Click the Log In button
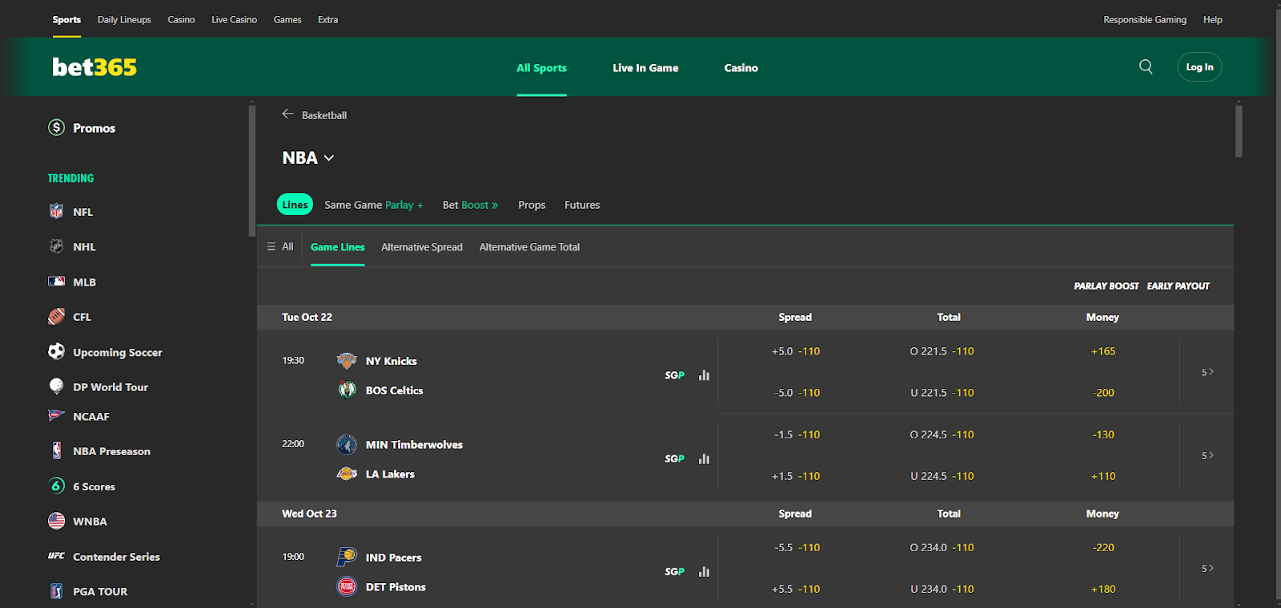Viewport: 1281px width, 608px height. pyautogui.click(x=1199, y=67)
